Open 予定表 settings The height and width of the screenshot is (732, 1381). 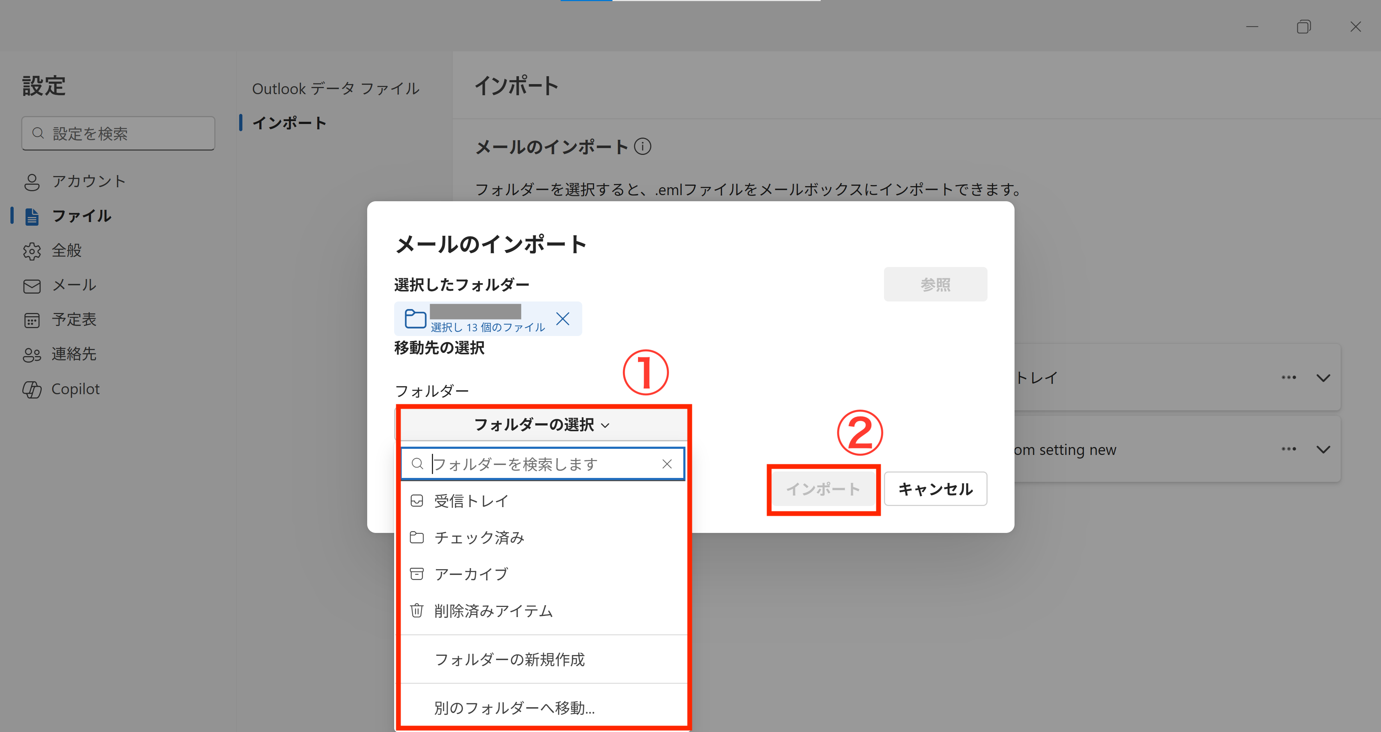pos(74,319)
